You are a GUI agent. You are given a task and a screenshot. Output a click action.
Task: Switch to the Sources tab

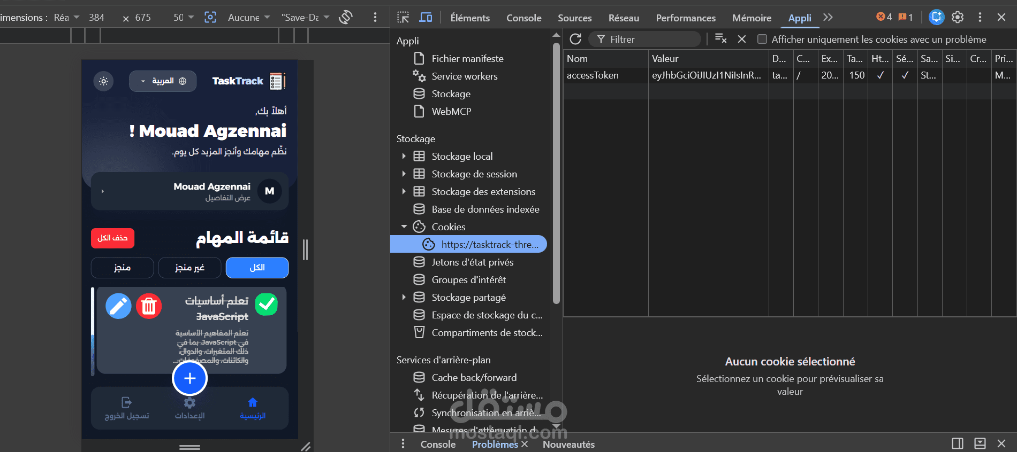(575, 18)
